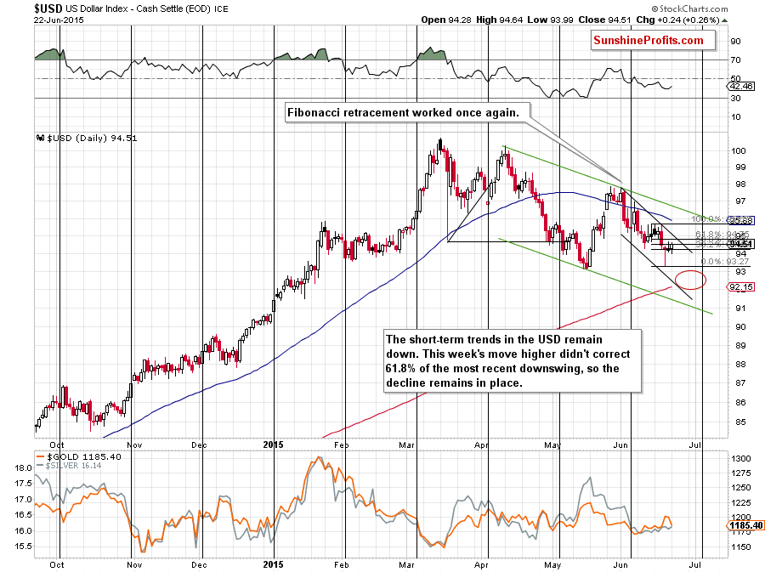Click the StockCharts.com copyright text
The height and width of the screenshot is (572, 765).
pyautogui.click(x=689, y=8)
